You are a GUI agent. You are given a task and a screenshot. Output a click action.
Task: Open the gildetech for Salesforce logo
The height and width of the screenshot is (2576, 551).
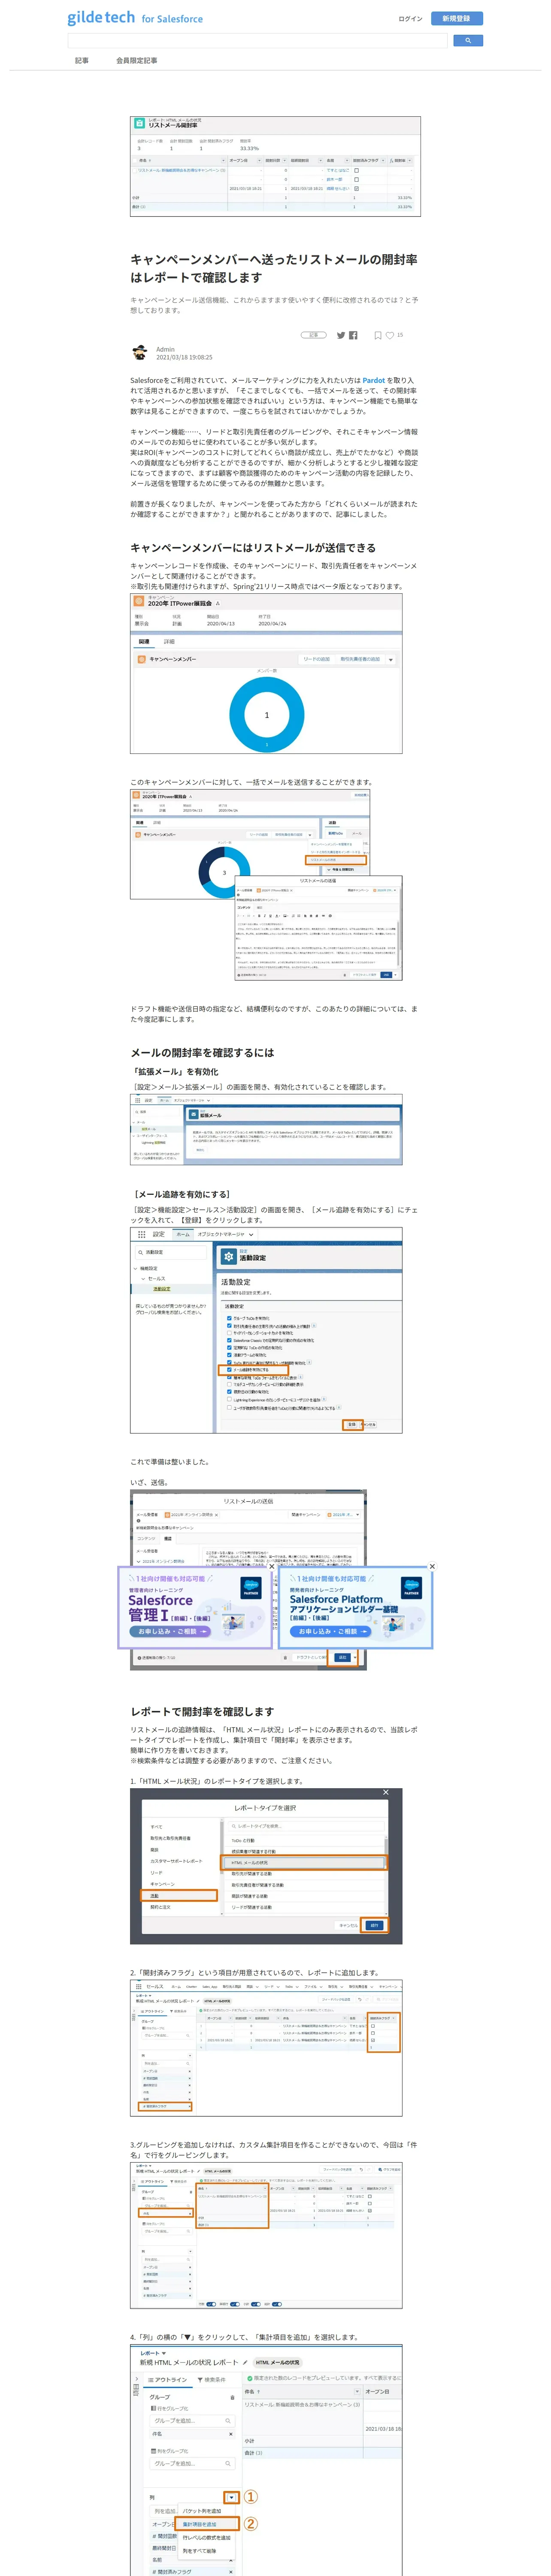(135, 18)
